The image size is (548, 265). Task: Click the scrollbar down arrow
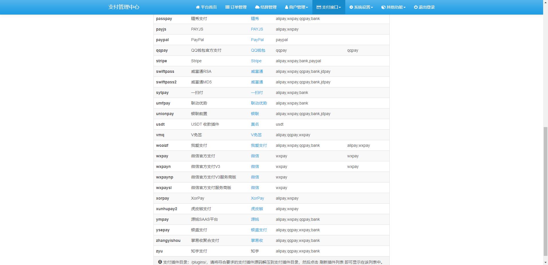pyautogui.click(x=545, y=262)
